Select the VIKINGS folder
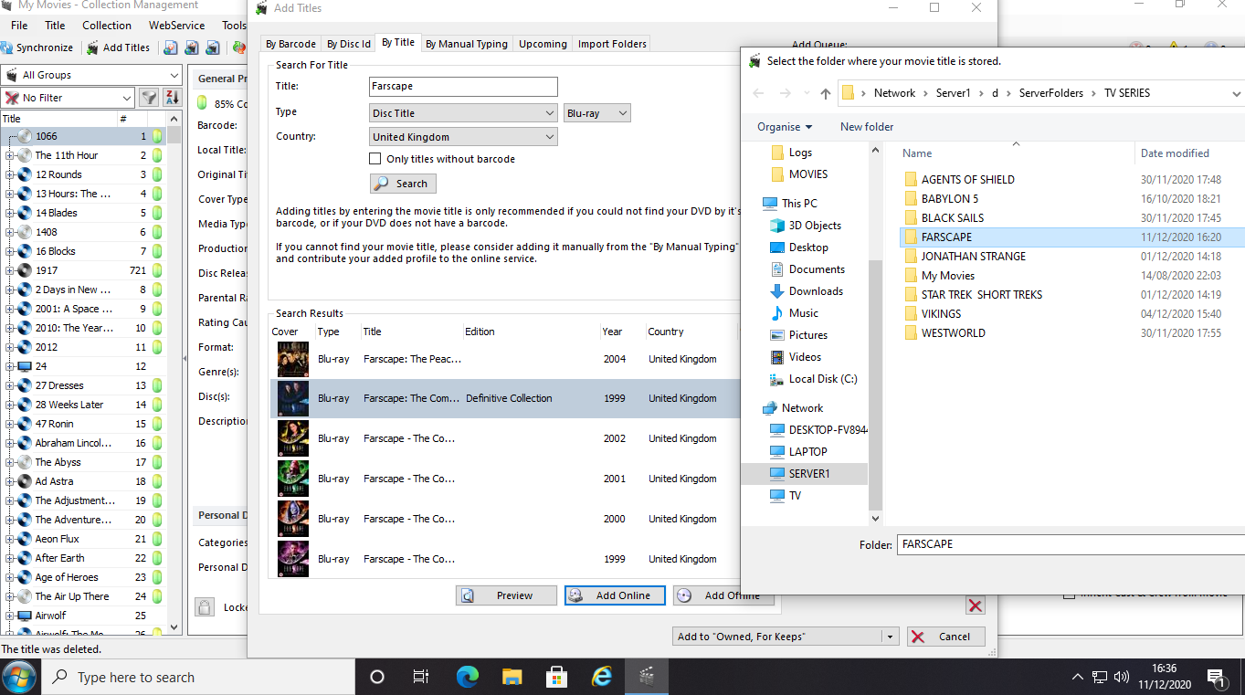Screen dimensions: 1245x695 (x=941, y=314)
